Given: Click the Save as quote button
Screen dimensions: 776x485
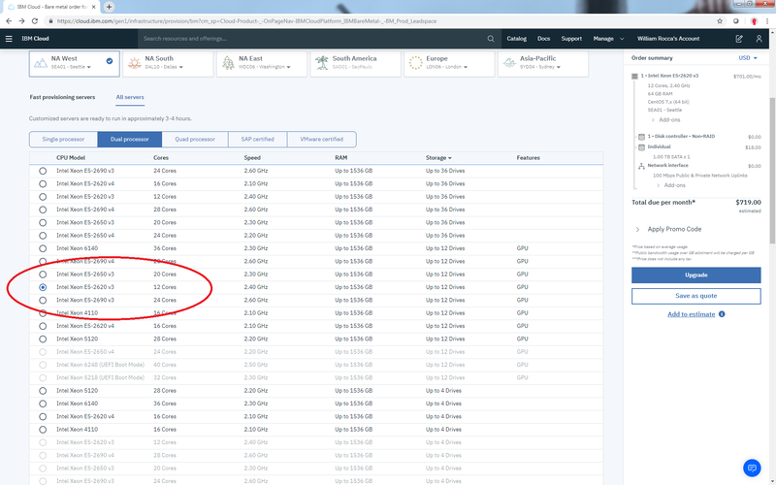Looking at the screenshot, I should (x=695, y=296).
